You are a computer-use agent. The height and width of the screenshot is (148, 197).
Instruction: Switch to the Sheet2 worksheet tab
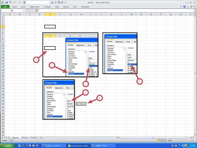tap(24, 137)
